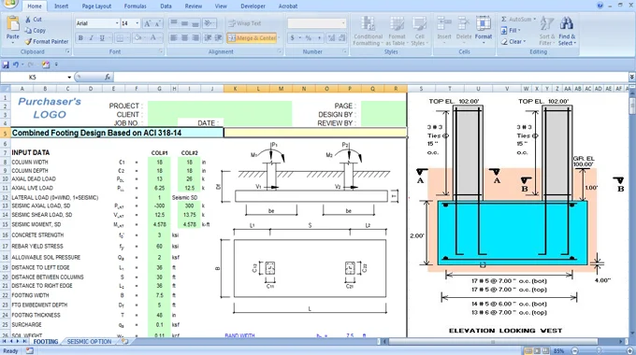Image resolution: width=636 pixels, height=355 pixels.
Task: Click the Merge & Center button
Action: coord(252,38)
